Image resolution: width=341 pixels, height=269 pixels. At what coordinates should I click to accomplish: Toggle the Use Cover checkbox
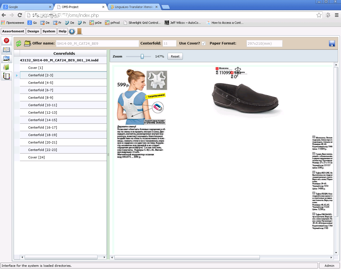point(204,43)
